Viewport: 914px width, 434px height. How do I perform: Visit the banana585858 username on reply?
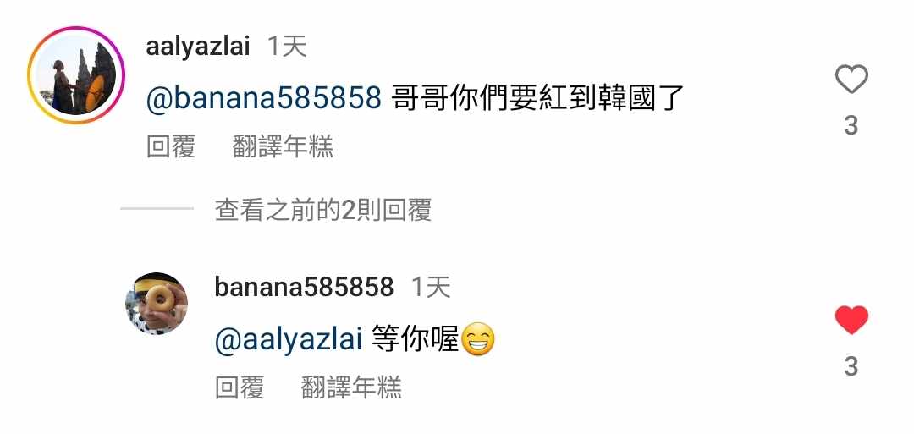(x=305, y=287)
